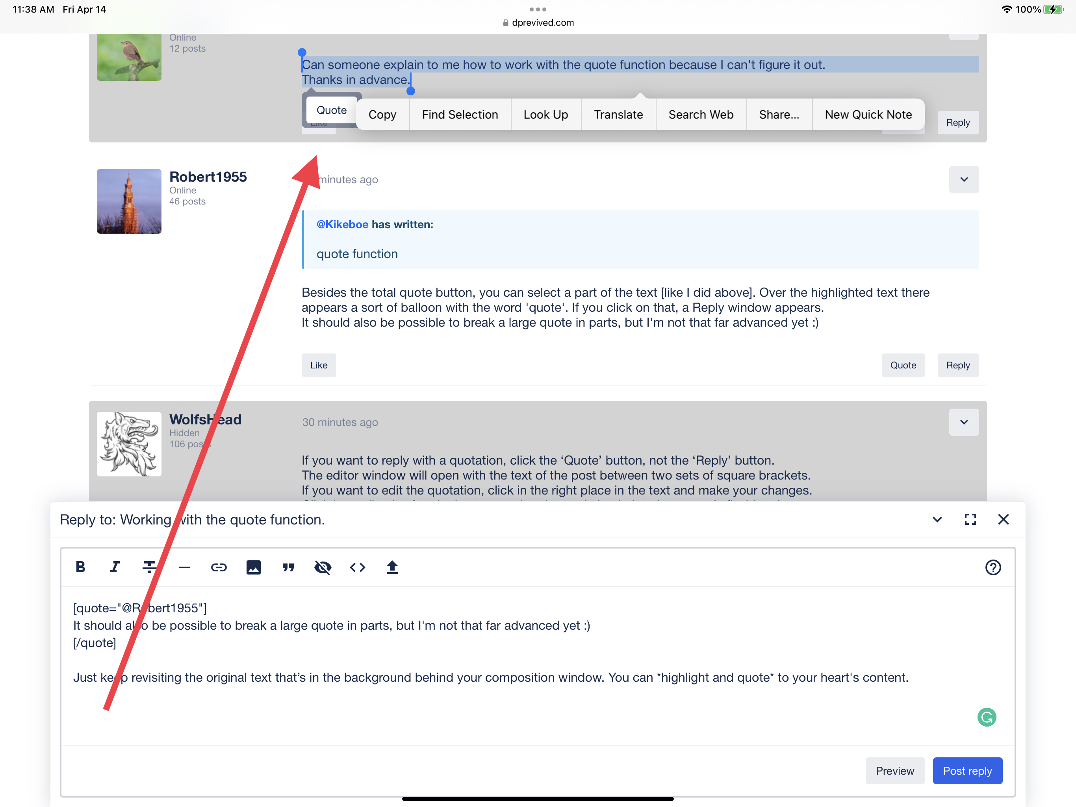Like Robert1955's post
Screen dimensions: 1076x807
[x=319, y=365]
